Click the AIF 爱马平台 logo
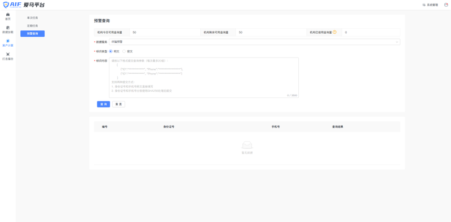451x222 pixels. (x=24, y=5)
